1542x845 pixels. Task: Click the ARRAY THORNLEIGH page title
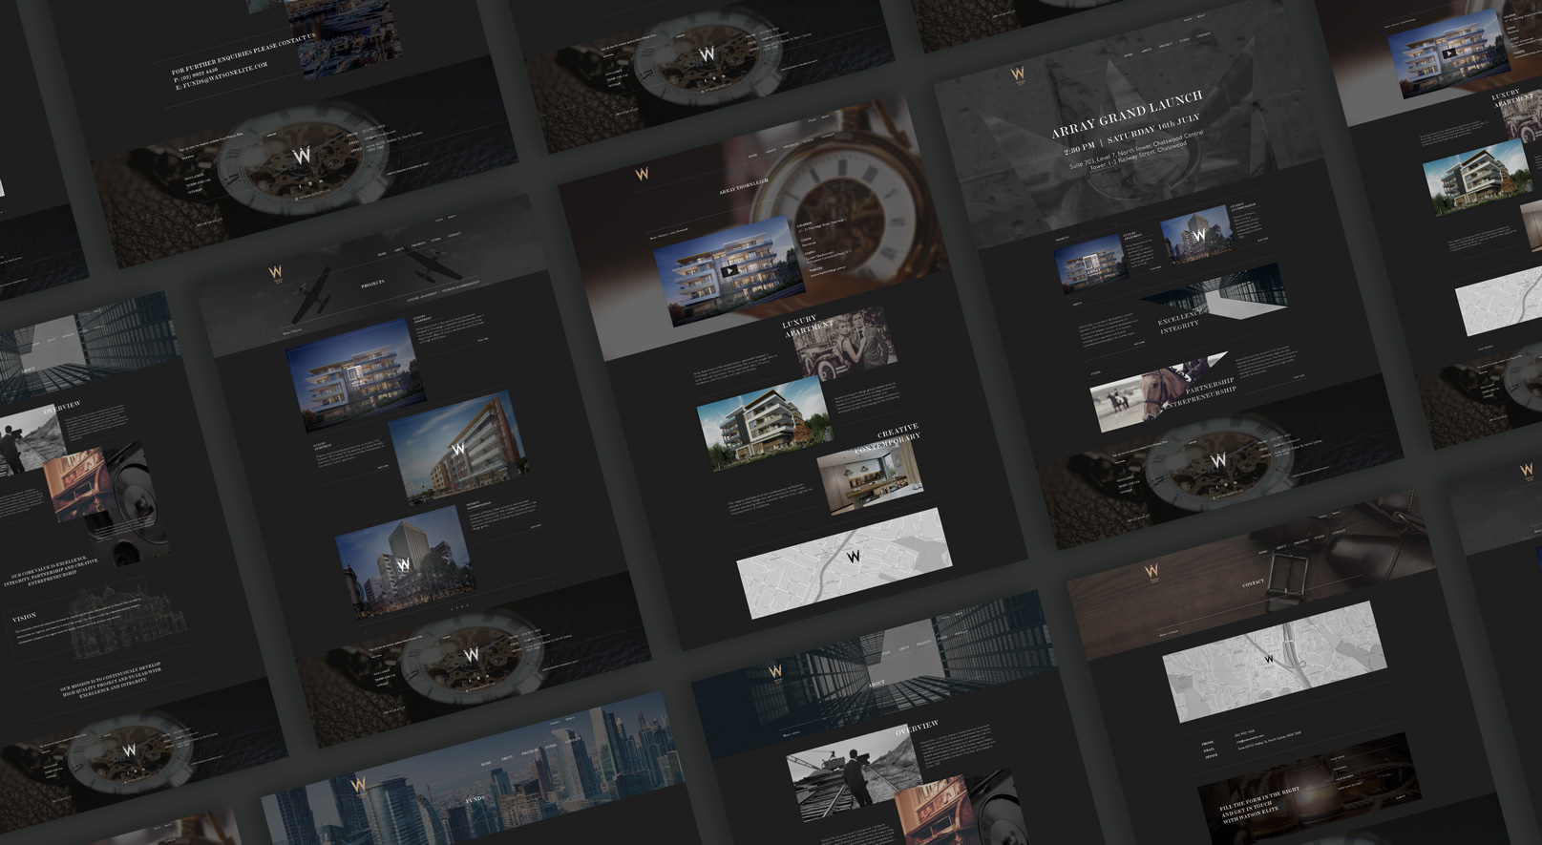(743, 188)
